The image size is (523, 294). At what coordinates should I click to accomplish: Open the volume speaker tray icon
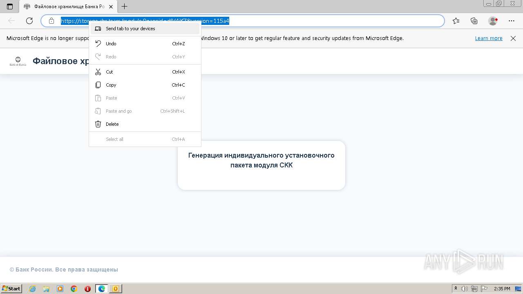pyautogui.click(x=465, y=289)
